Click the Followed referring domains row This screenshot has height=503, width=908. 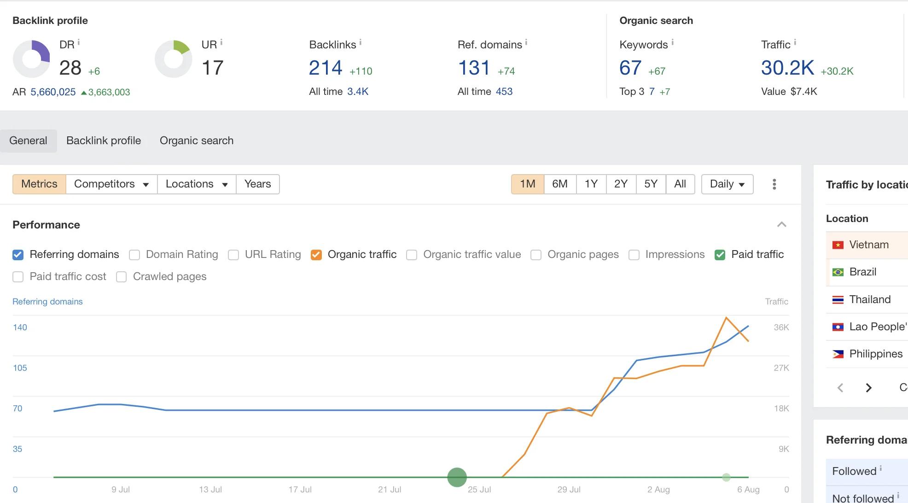867,472
